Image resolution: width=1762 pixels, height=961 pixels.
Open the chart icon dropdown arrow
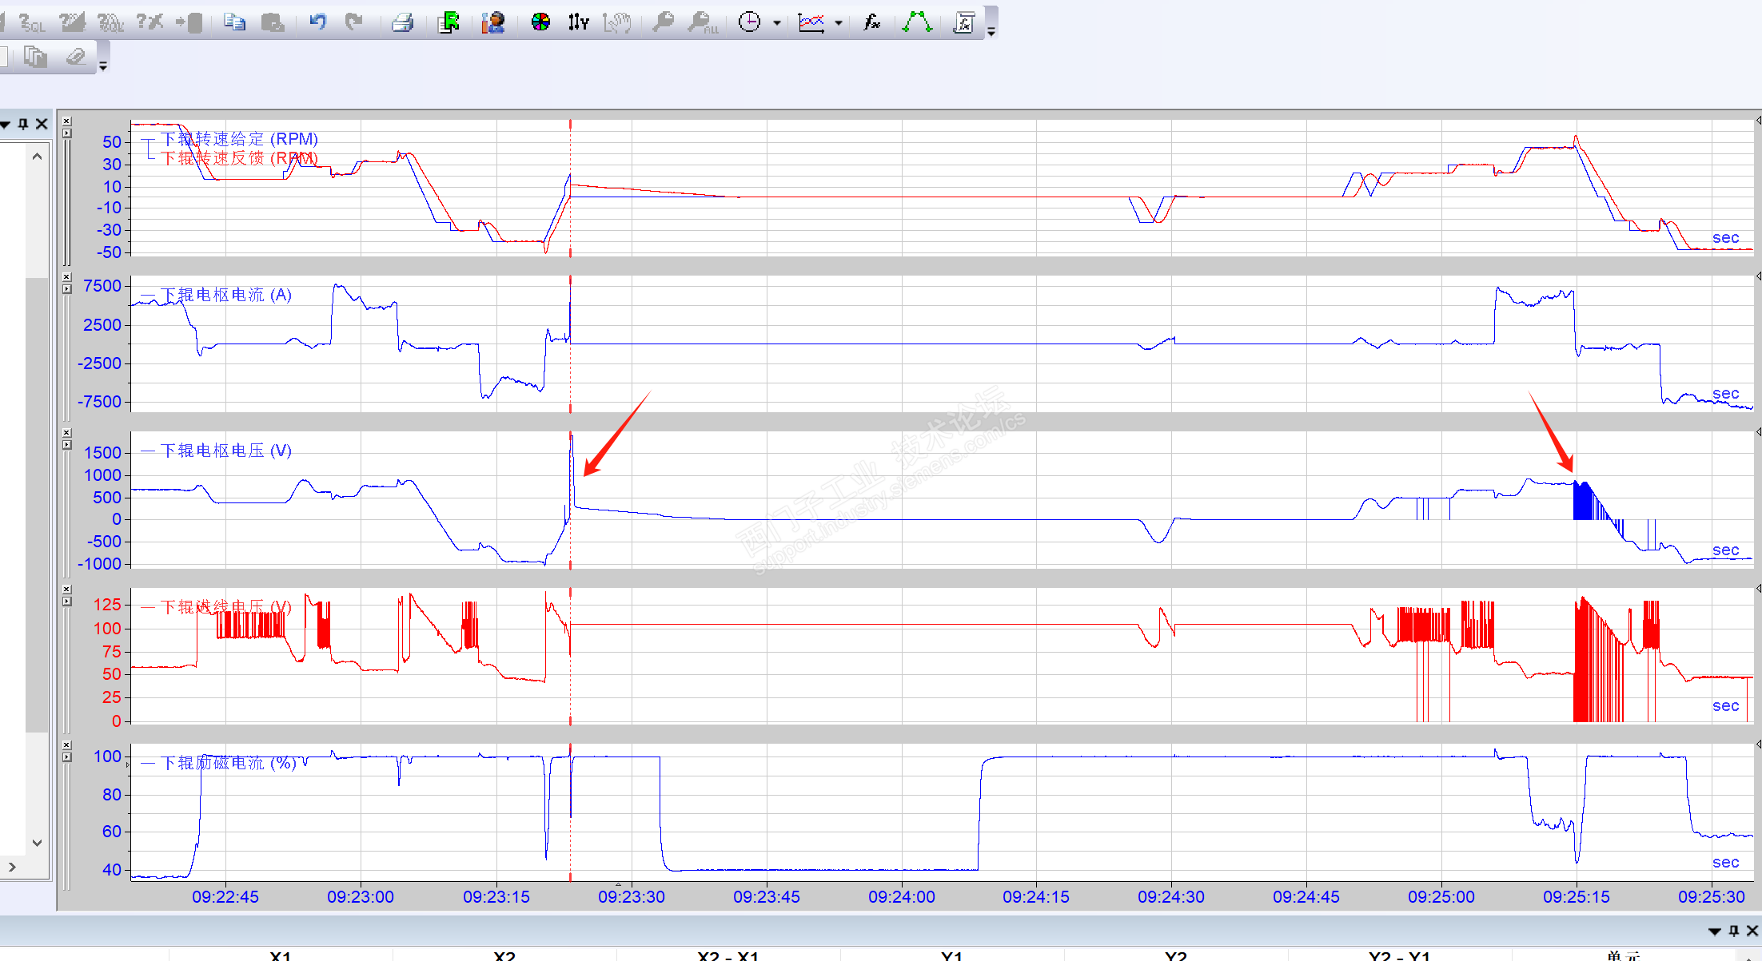click(x=839, y=23)
